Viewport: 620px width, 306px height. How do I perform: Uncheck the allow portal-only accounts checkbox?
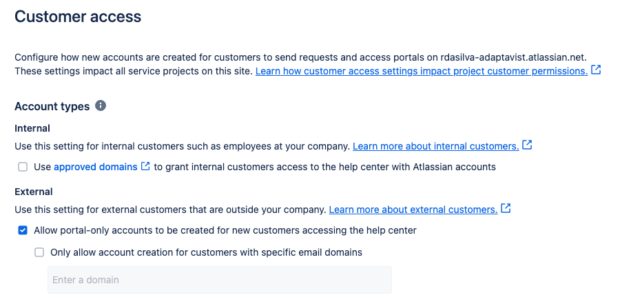coord(23,230)
